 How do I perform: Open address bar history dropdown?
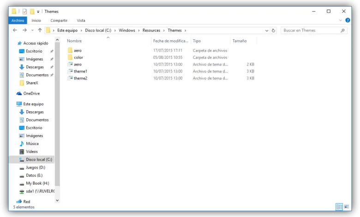(267, 30)
